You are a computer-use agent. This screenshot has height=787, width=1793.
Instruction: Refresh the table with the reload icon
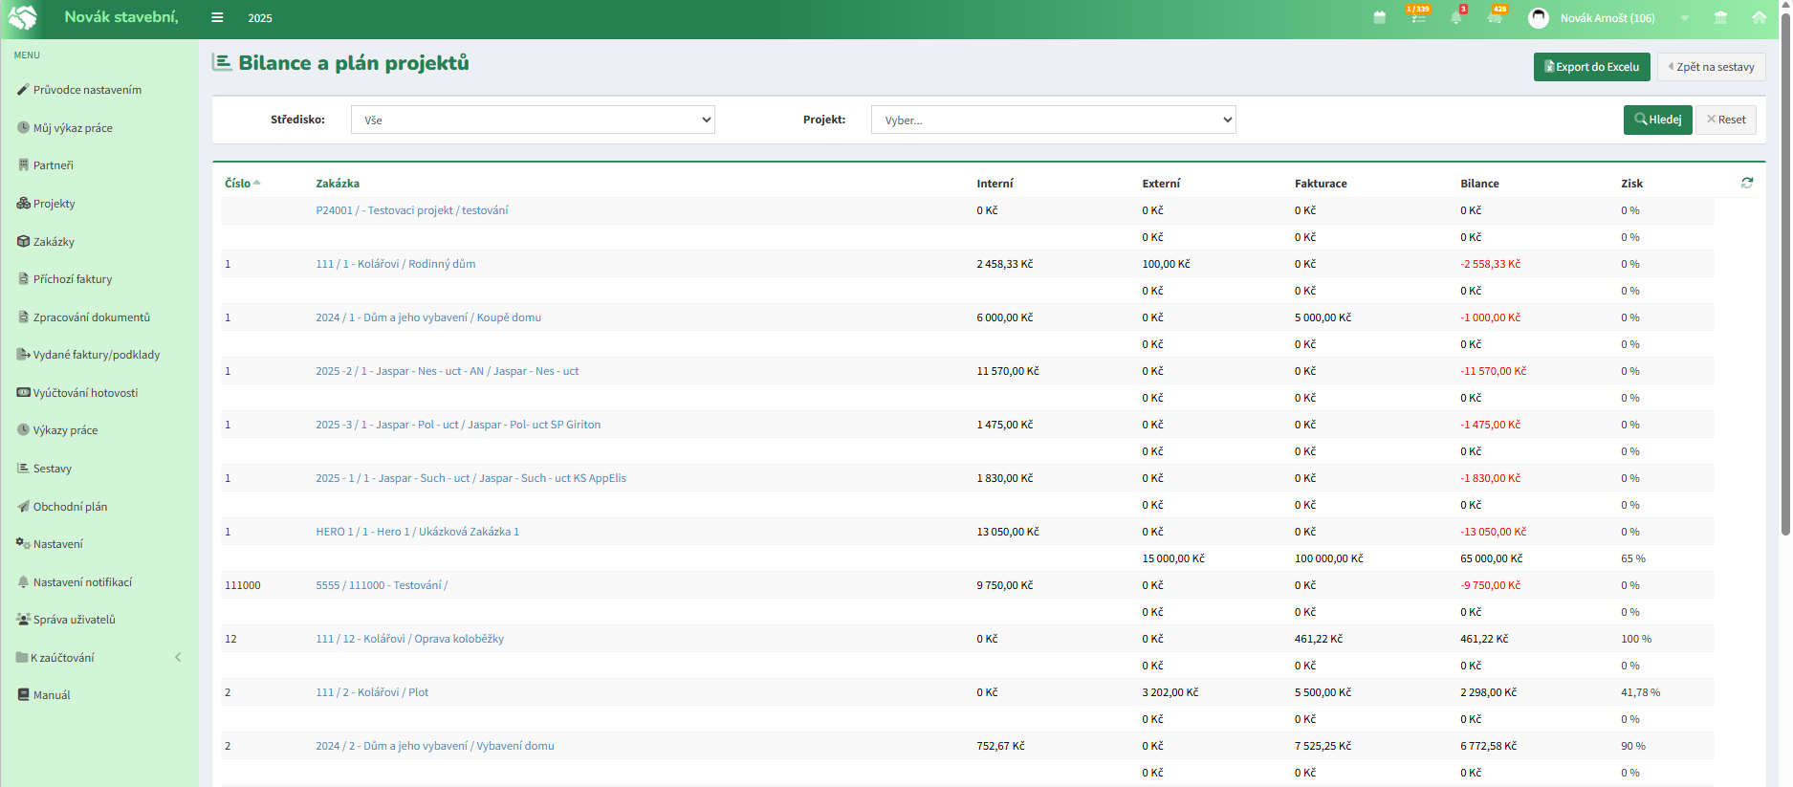[1747, 183]
